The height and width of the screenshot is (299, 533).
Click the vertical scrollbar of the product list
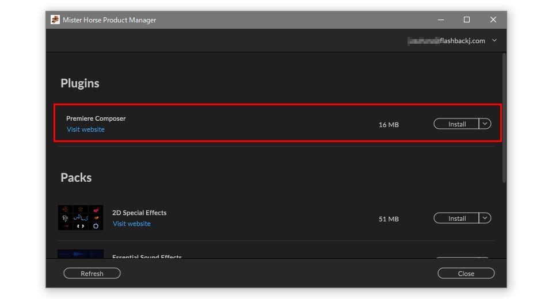[x=504, y=115]
